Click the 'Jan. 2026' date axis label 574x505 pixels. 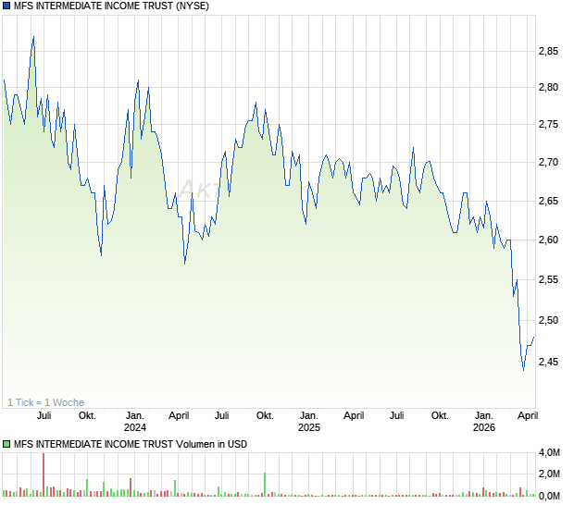[483, 421]
